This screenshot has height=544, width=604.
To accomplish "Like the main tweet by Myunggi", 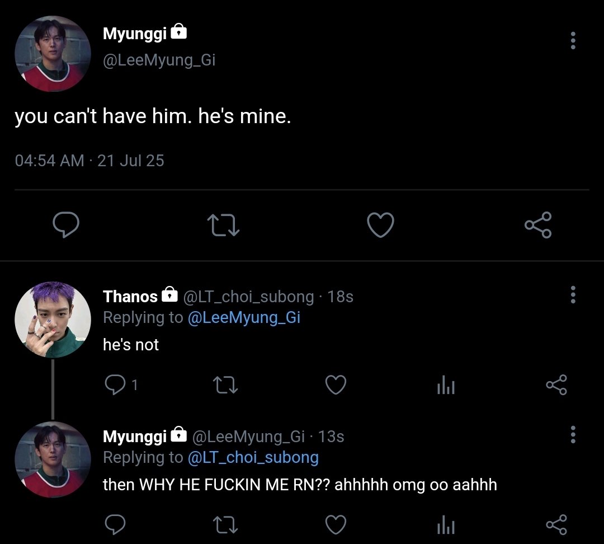I will [380, 224].
